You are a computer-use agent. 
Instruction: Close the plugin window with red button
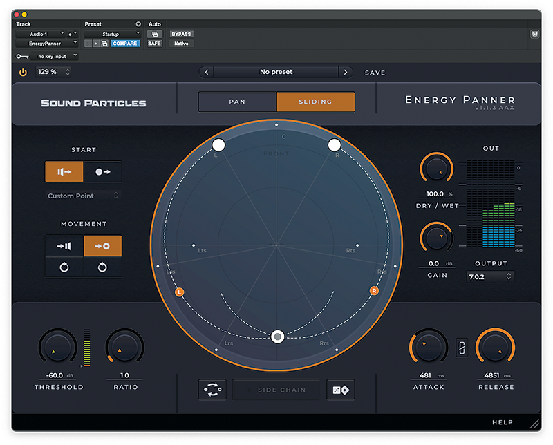[17, 15]
